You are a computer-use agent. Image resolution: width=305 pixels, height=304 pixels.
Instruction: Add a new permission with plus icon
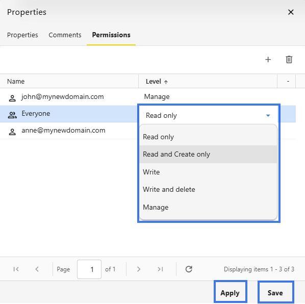[268, 60]
